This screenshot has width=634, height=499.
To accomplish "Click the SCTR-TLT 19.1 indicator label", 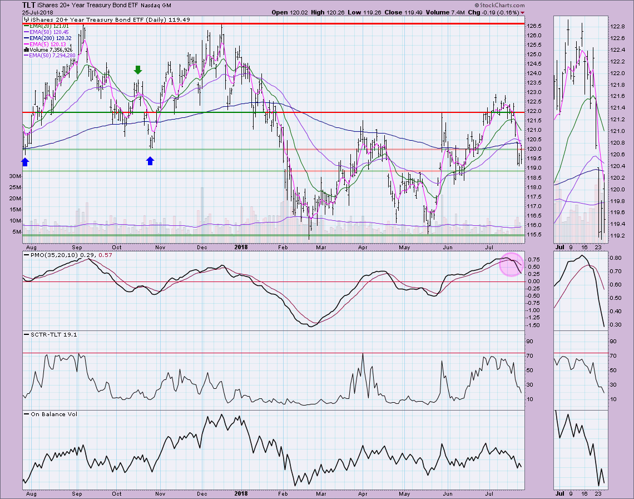I will pyautogui.click(x=42, y=334).
